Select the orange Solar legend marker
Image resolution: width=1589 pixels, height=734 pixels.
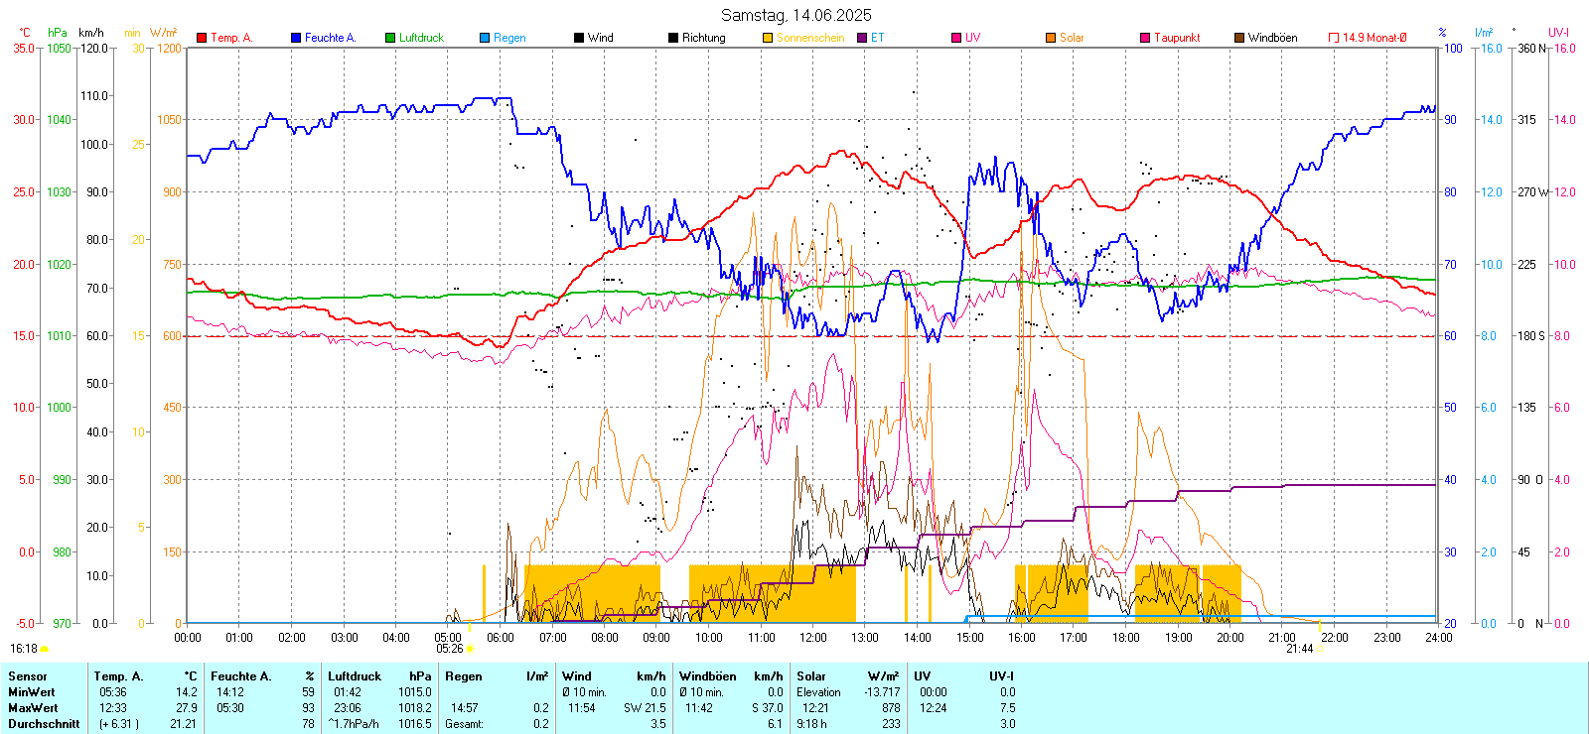1051,38
